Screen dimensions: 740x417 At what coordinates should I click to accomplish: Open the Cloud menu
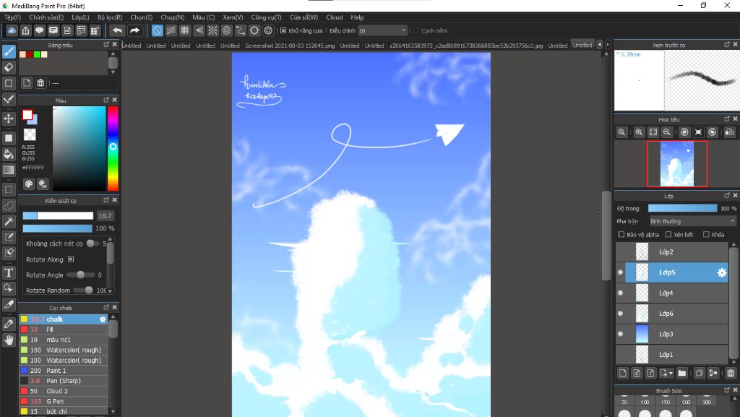tap(334, 17)
